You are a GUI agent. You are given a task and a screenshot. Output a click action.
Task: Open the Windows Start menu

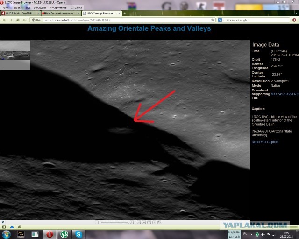[6, 233]
